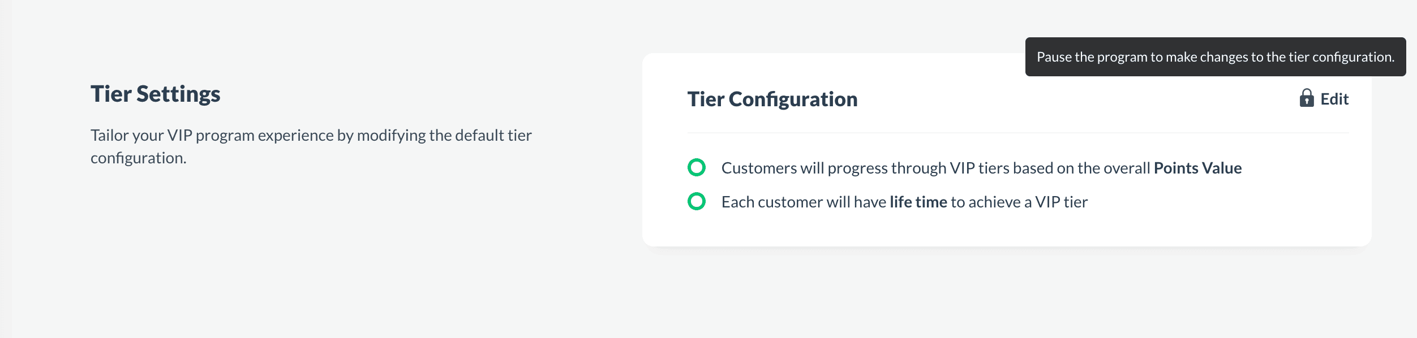
Task: Click the Tier Configuration heading
Action: (x=772, y=99)
